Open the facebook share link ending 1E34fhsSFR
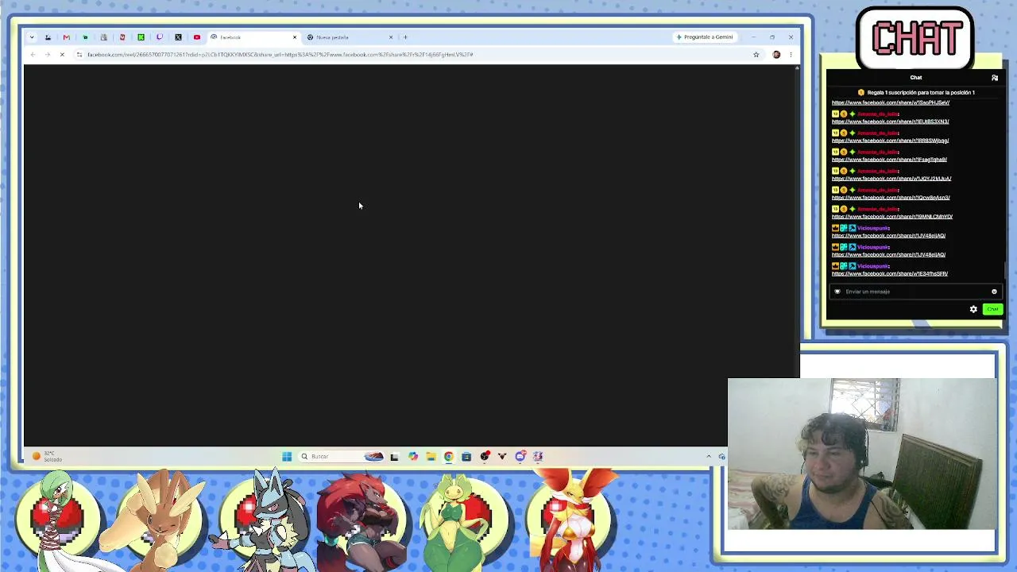 click(890, 274)
